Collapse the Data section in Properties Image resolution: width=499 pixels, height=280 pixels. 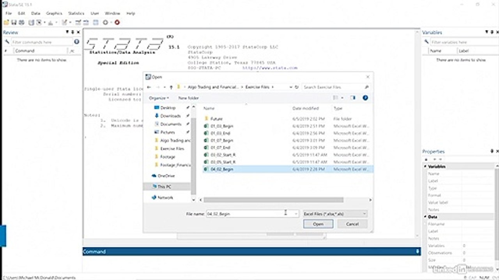pyautogui.click(x=426, y=217)
